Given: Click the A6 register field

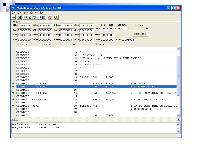Looking at the screenshot, I should pos(87,35).
